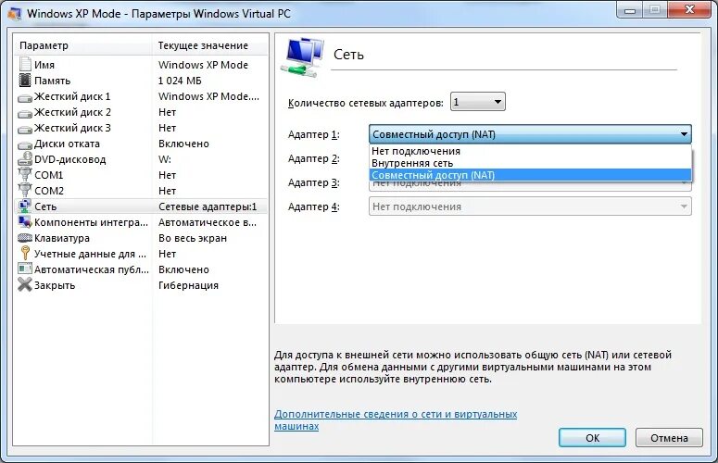The image size is (718, 463).
Task: Click the COM2 port icon
Action: coord(25,190)
